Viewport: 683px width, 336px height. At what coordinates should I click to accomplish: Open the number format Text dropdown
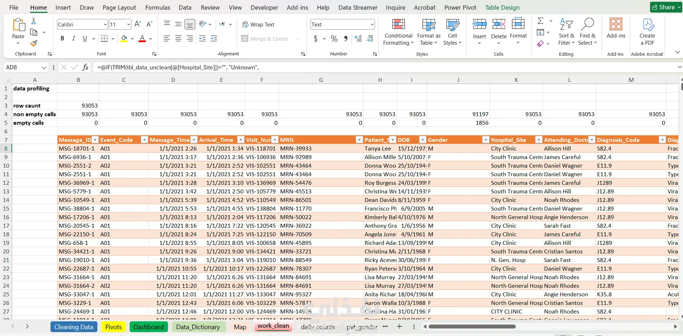[x=372, y=24]
